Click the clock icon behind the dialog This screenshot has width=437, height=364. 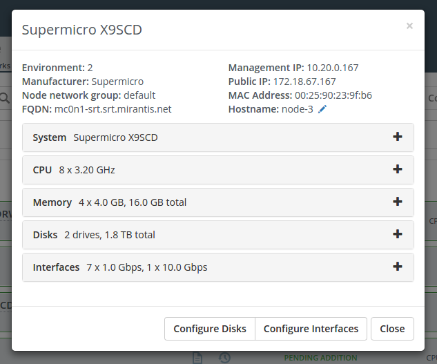224,358
